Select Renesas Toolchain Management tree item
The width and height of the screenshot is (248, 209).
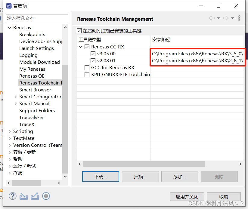(x=40, y=83)
